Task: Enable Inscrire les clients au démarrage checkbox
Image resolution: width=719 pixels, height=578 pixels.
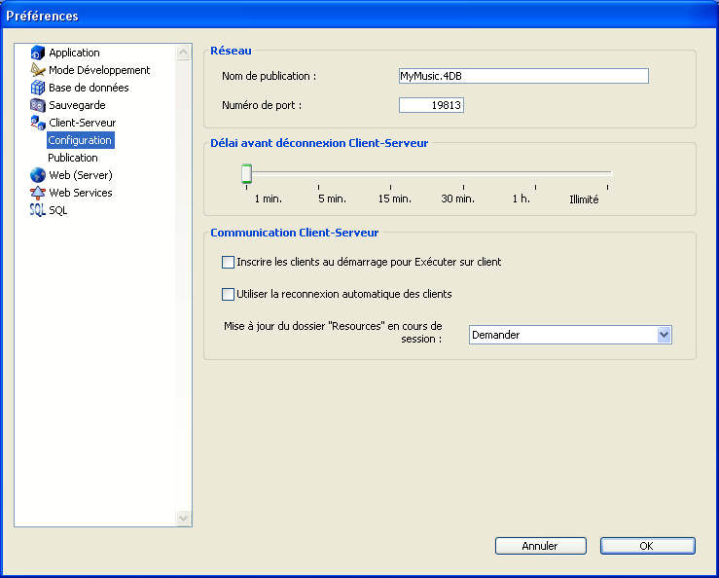Action: tap(229, 262)
